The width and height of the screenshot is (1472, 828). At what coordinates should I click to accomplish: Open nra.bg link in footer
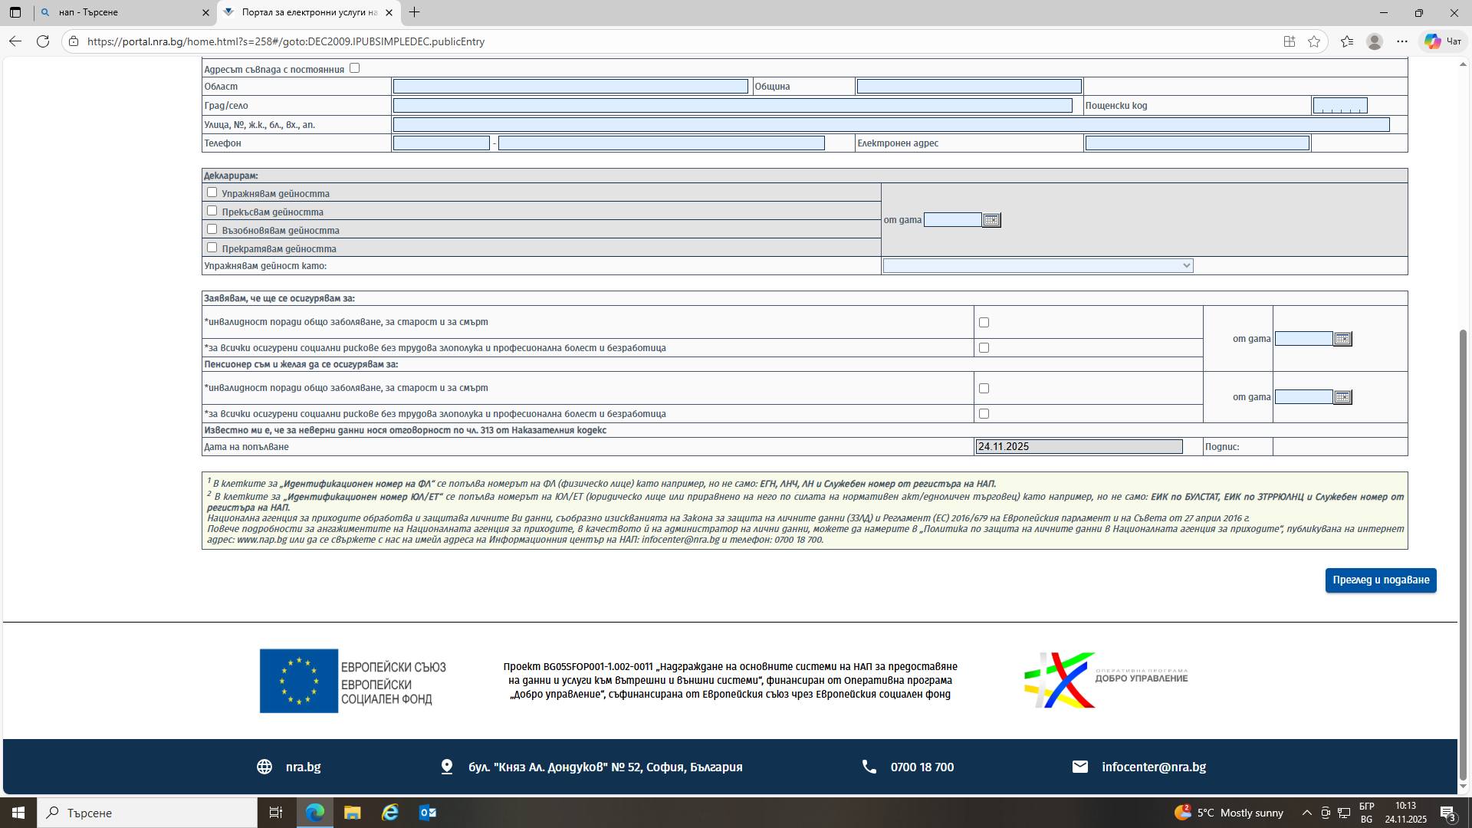[x=303, y=767]
